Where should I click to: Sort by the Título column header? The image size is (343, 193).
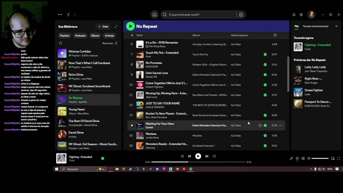click(139, 35)
